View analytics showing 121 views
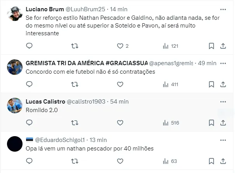235x173 pixels. 171,46
